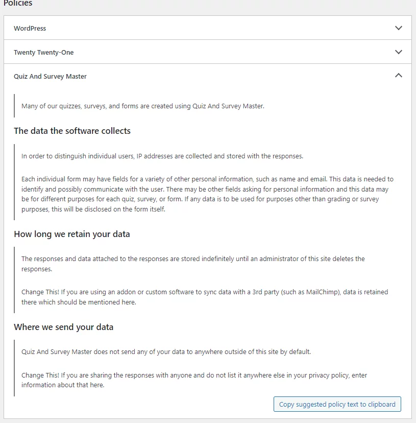This screenshot has height=423, width=416.
Task: Click "The data the software collects" heading
Action: [72, 131]
